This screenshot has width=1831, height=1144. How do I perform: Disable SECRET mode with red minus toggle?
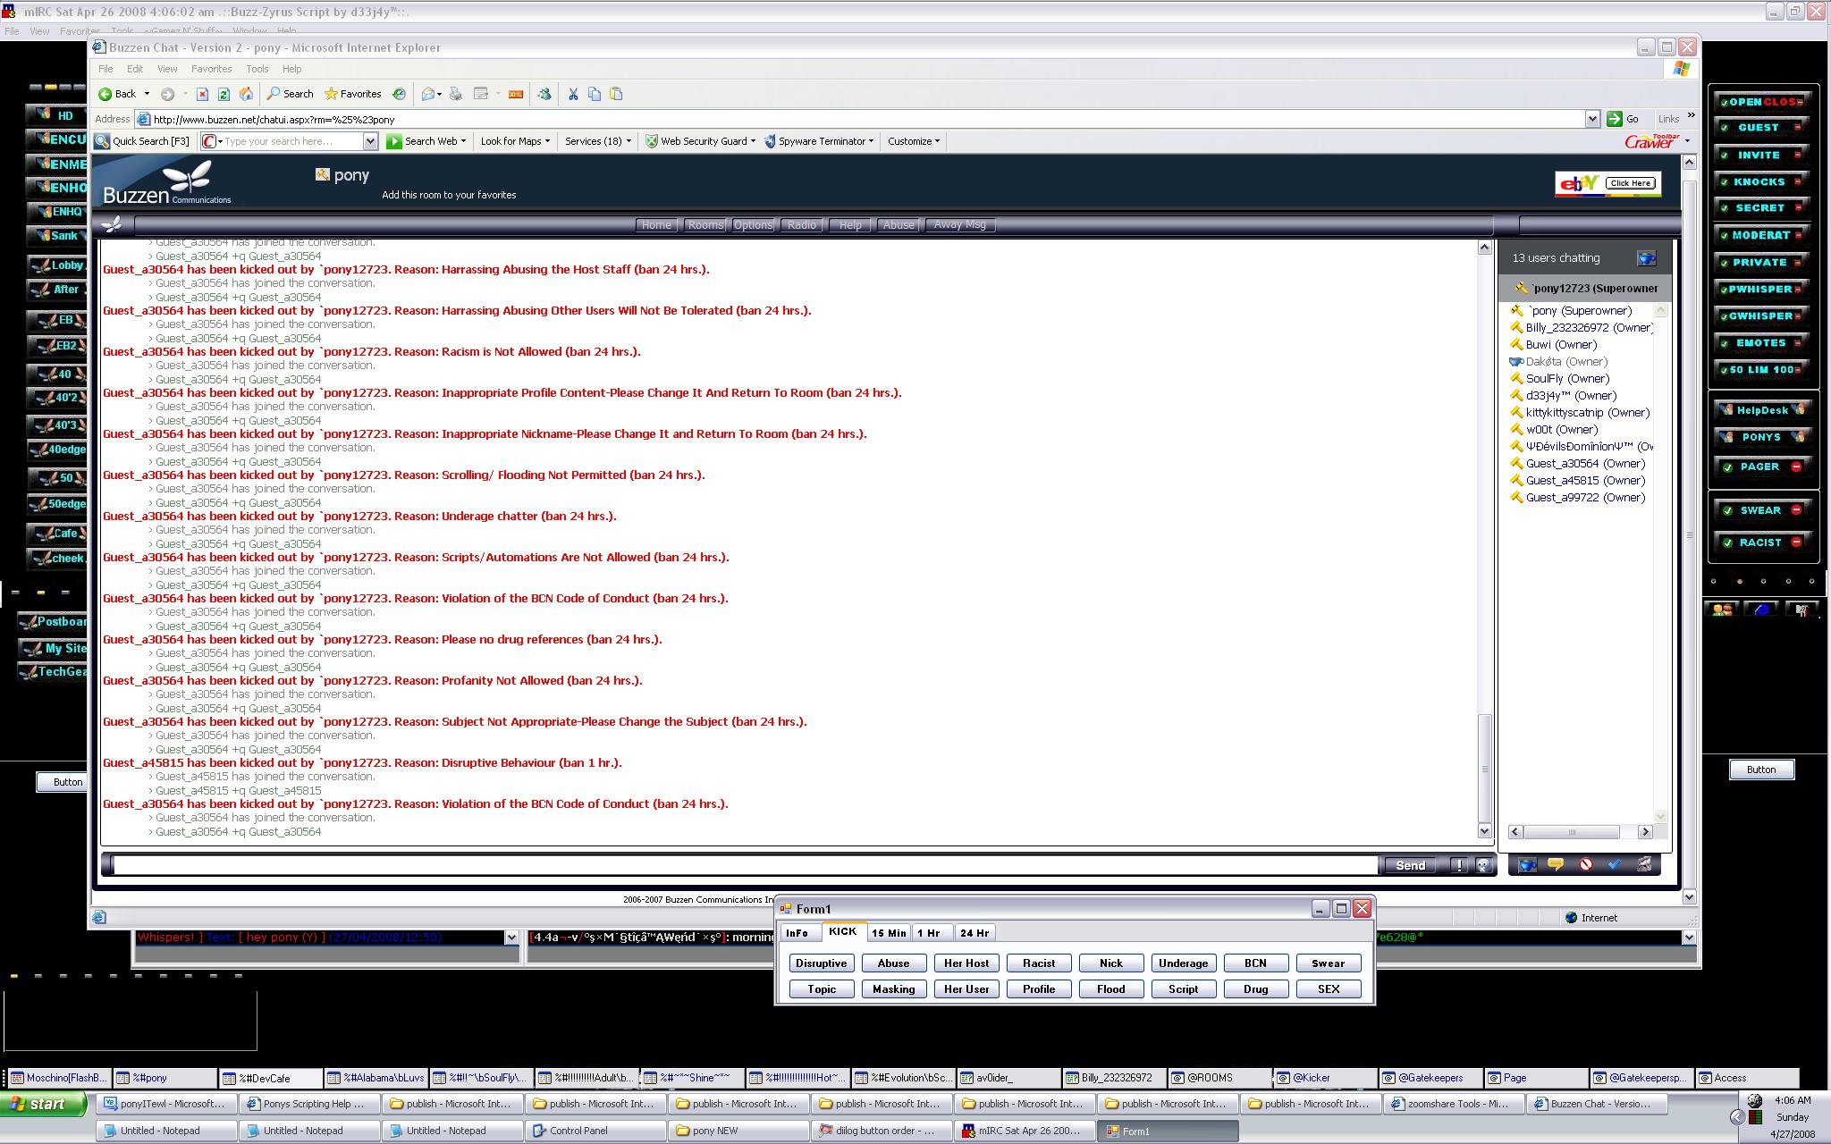click(1797, 207)
